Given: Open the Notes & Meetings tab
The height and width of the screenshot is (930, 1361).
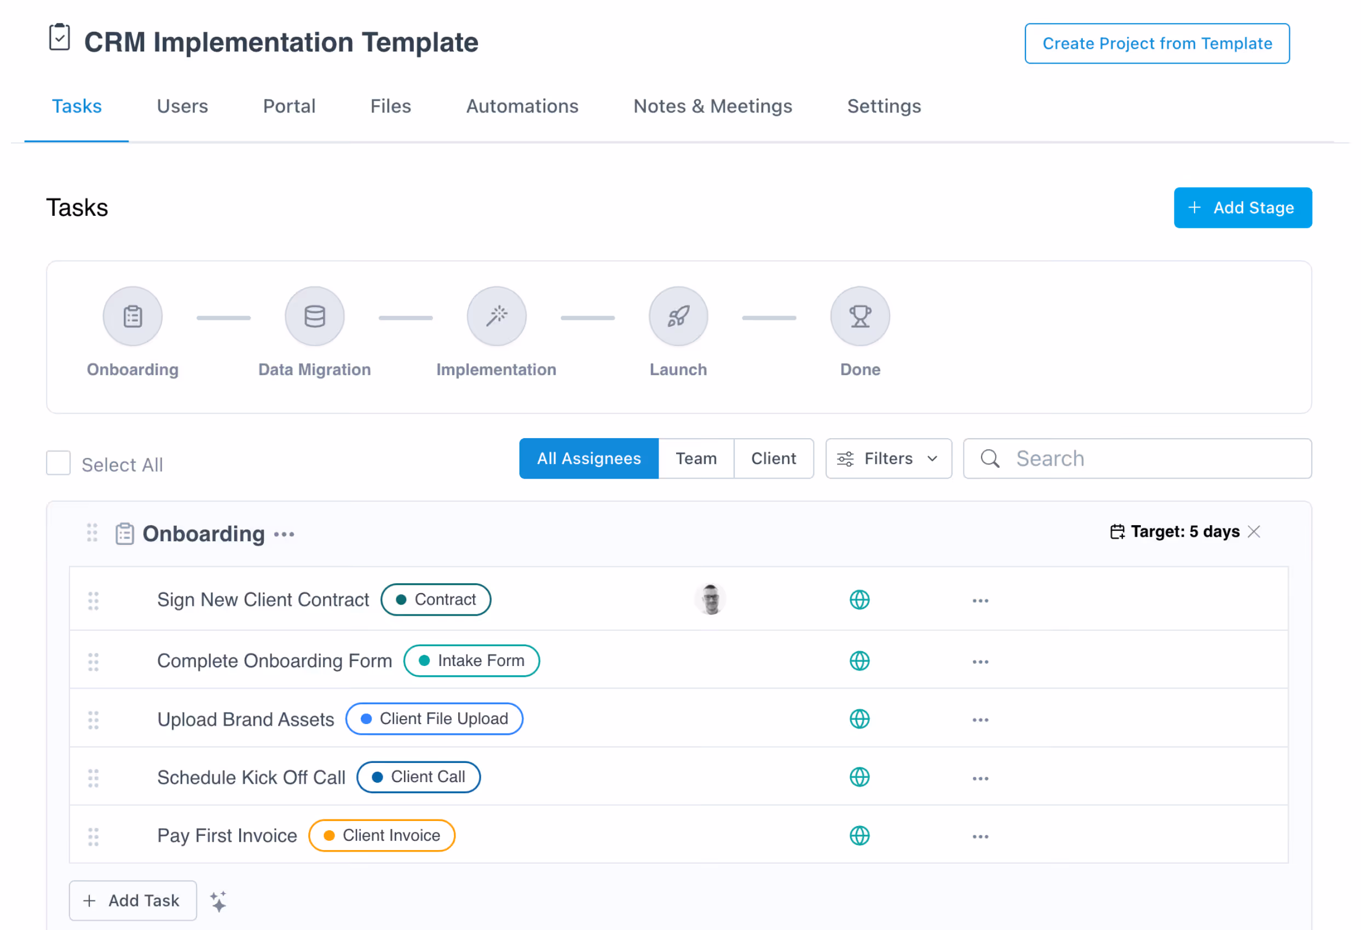Looking at the screenshot, I should (712, 106).
